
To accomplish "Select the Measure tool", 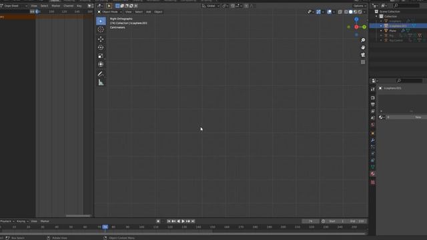I will click(x=101, y=83).
